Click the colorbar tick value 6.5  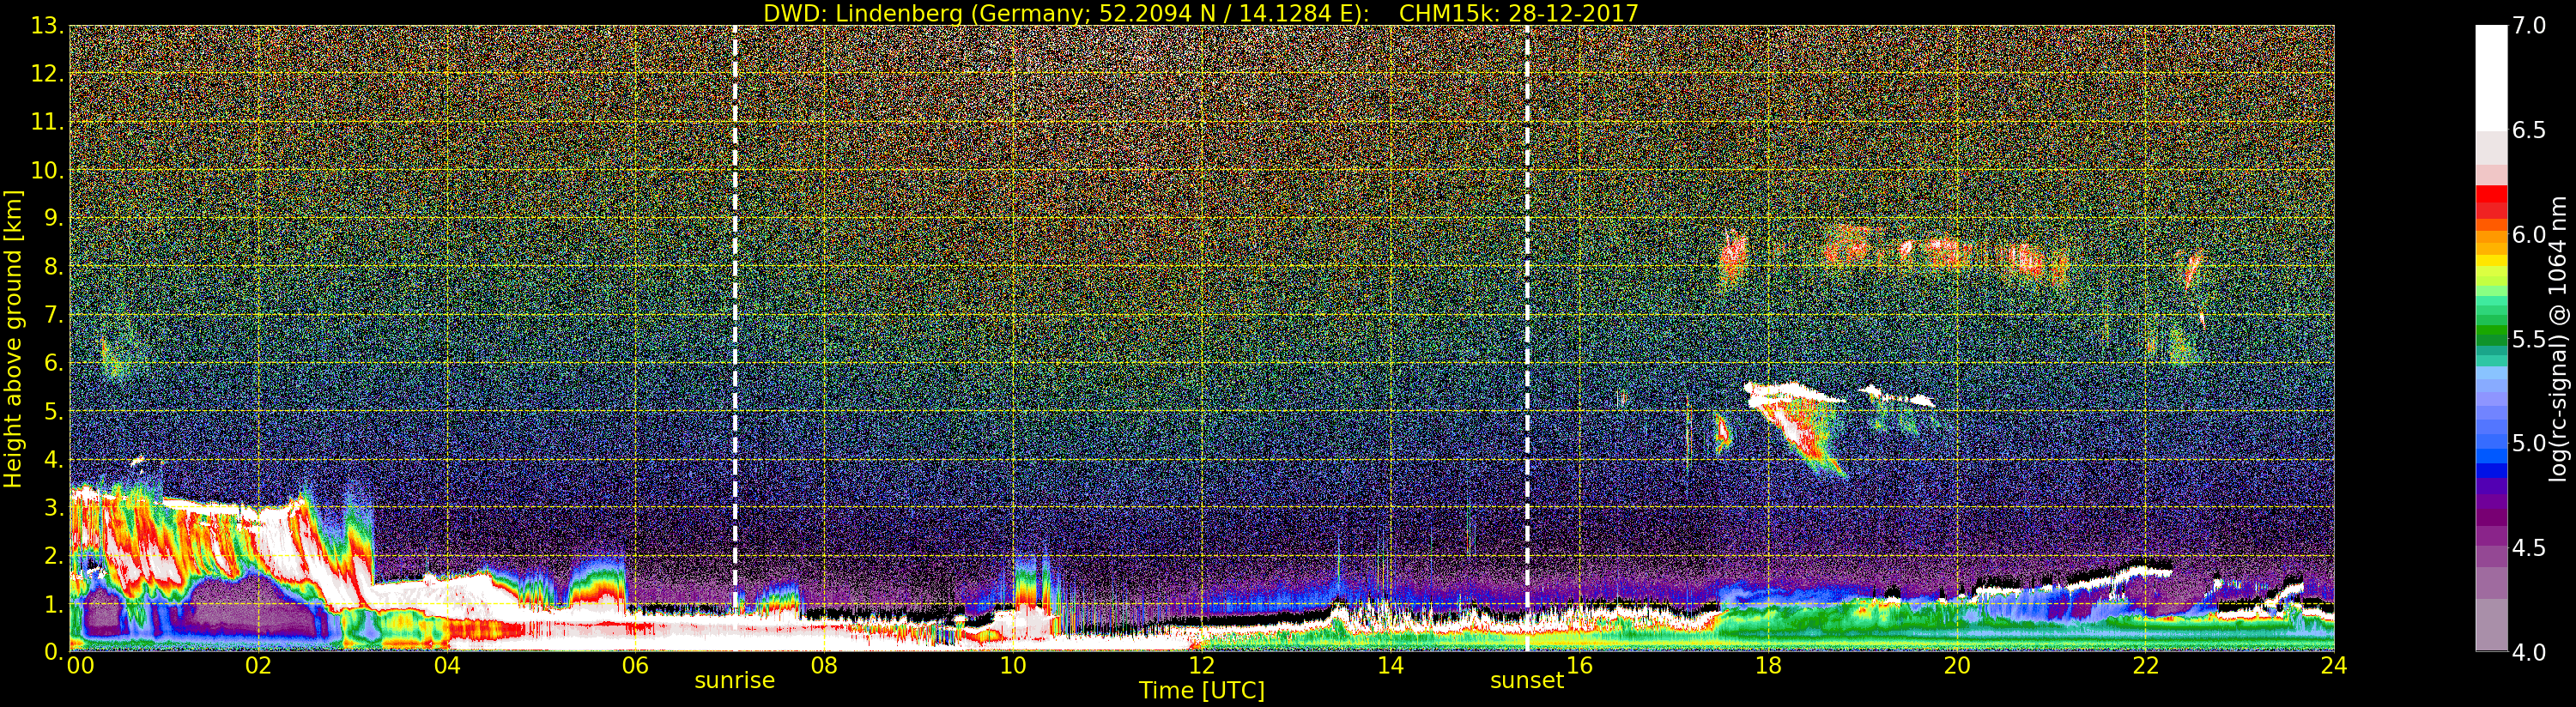pyautogui.click(x=2529, y=130)
